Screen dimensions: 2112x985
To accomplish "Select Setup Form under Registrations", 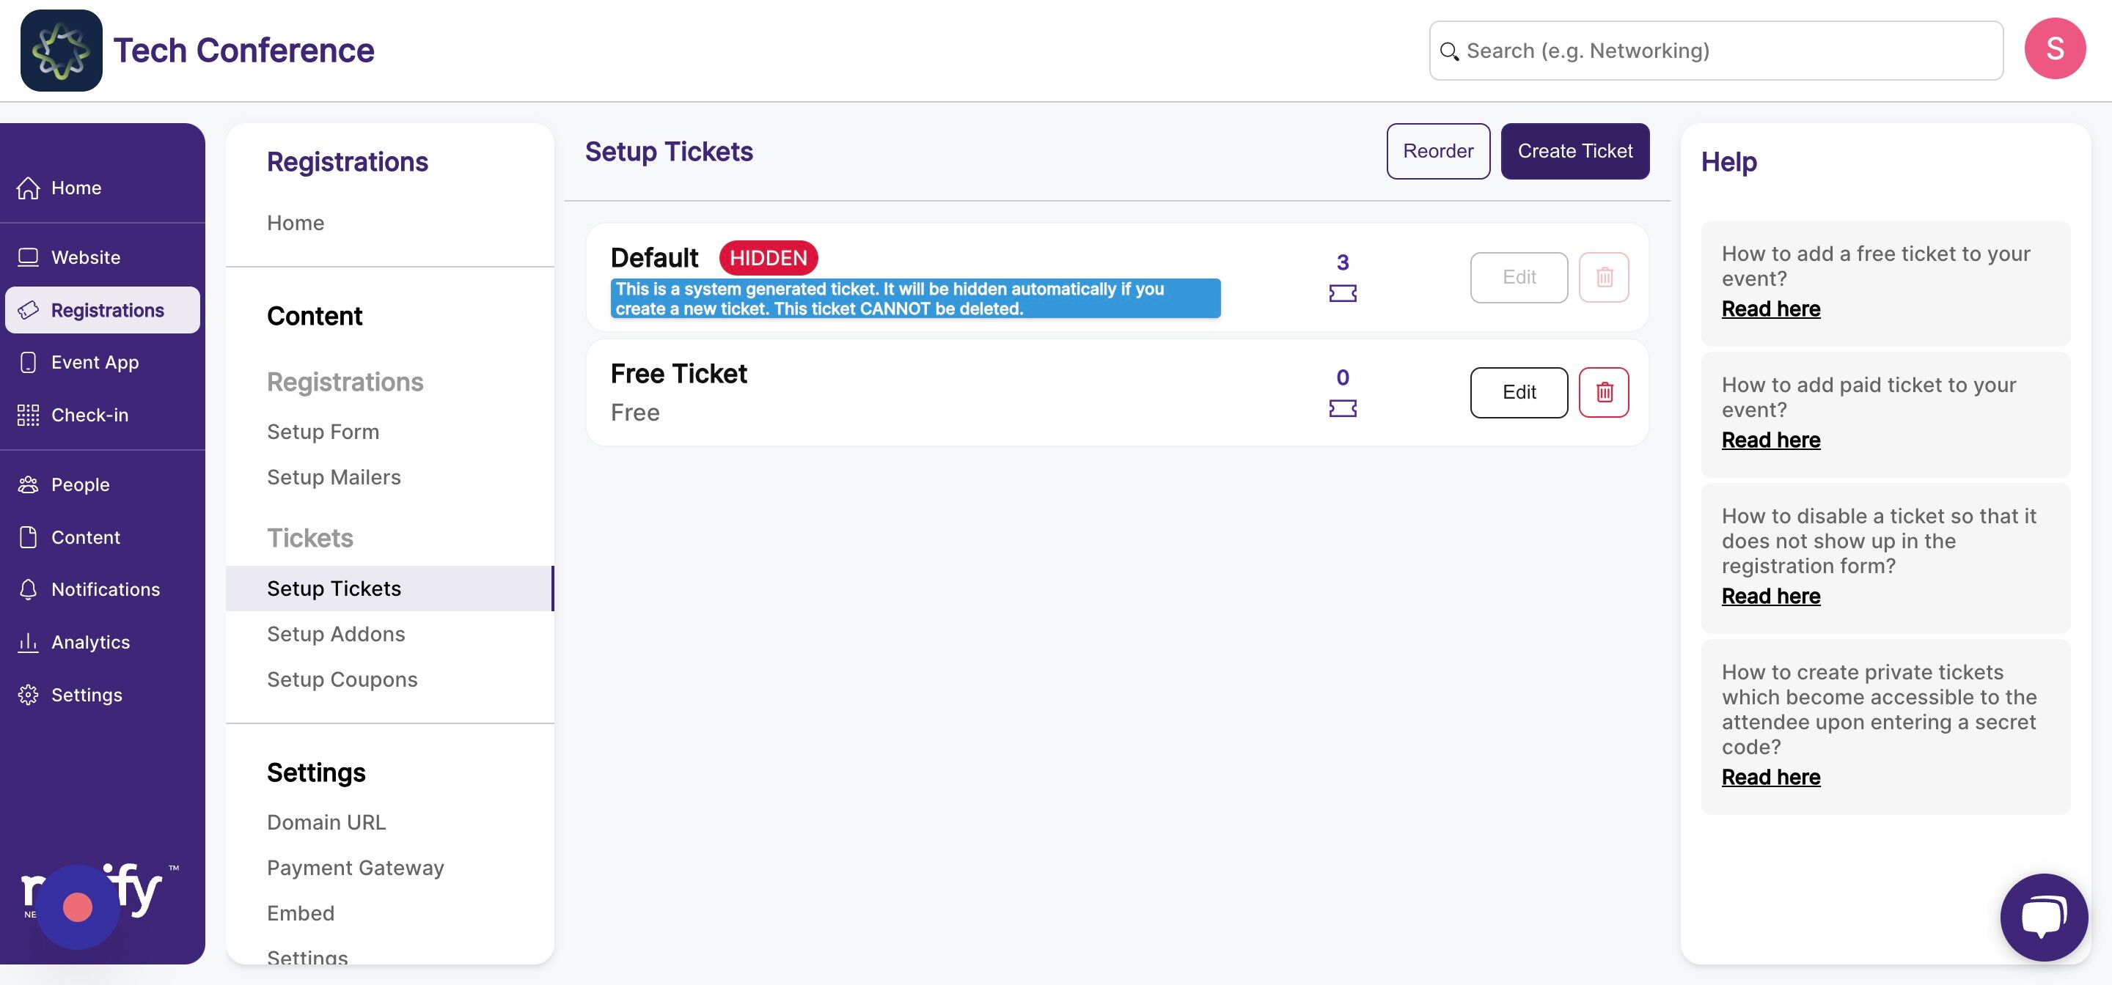I will [x=323, y=432].
